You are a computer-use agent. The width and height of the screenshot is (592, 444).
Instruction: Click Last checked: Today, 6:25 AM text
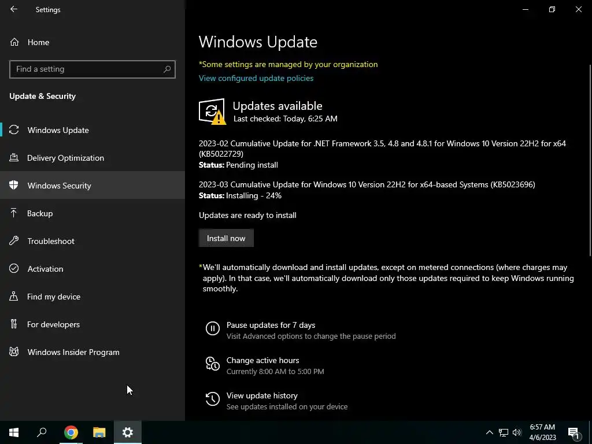[x=286, y=119]
